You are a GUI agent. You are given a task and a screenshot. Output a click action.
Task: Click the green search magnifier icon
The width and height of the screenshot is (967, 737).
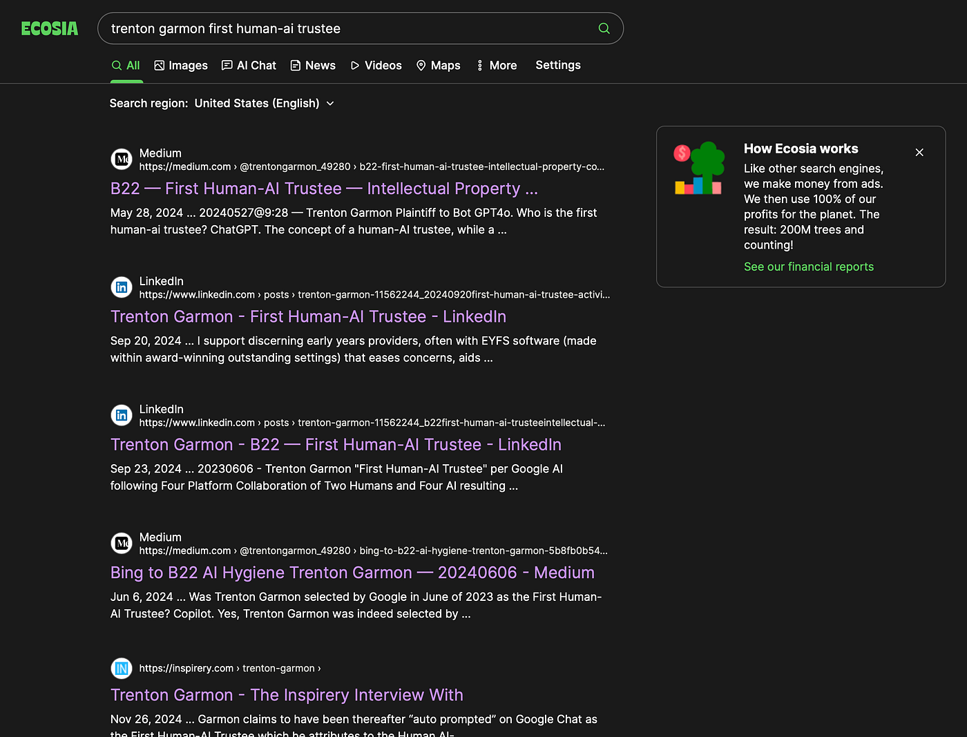coord(604,28)
